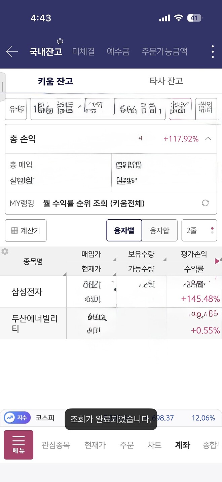
Task: Switch to the 미체결 tab
Action: tap(83, 51)
